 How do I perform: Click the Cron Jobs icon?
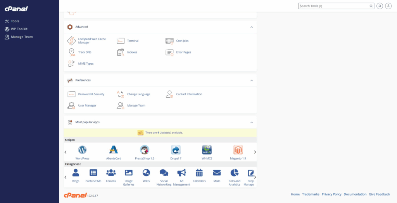169,41
